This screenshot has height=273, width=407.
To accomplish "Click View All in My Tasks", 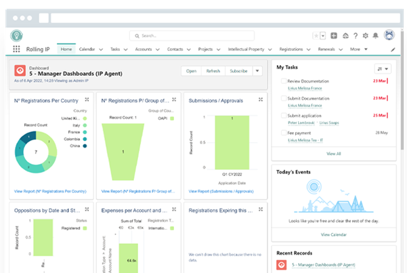I will pos(334,154).
